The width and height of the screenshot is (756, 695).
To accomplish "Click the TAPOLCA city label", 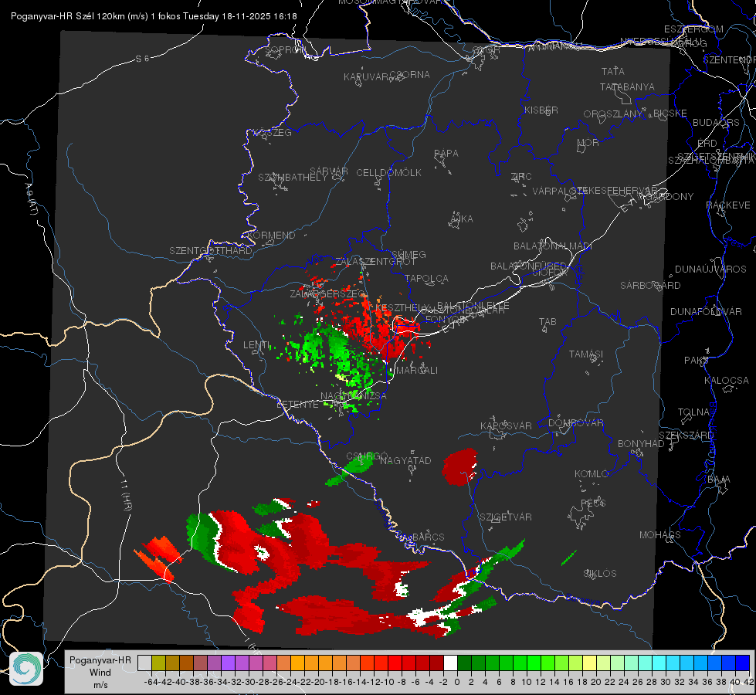I will [x=427, y=278].
